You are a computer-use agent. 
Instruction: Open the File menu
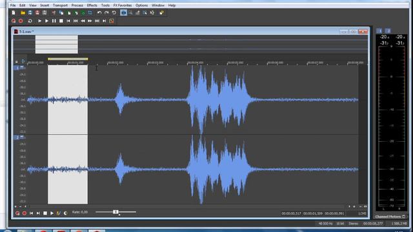[x=13, y=5]
